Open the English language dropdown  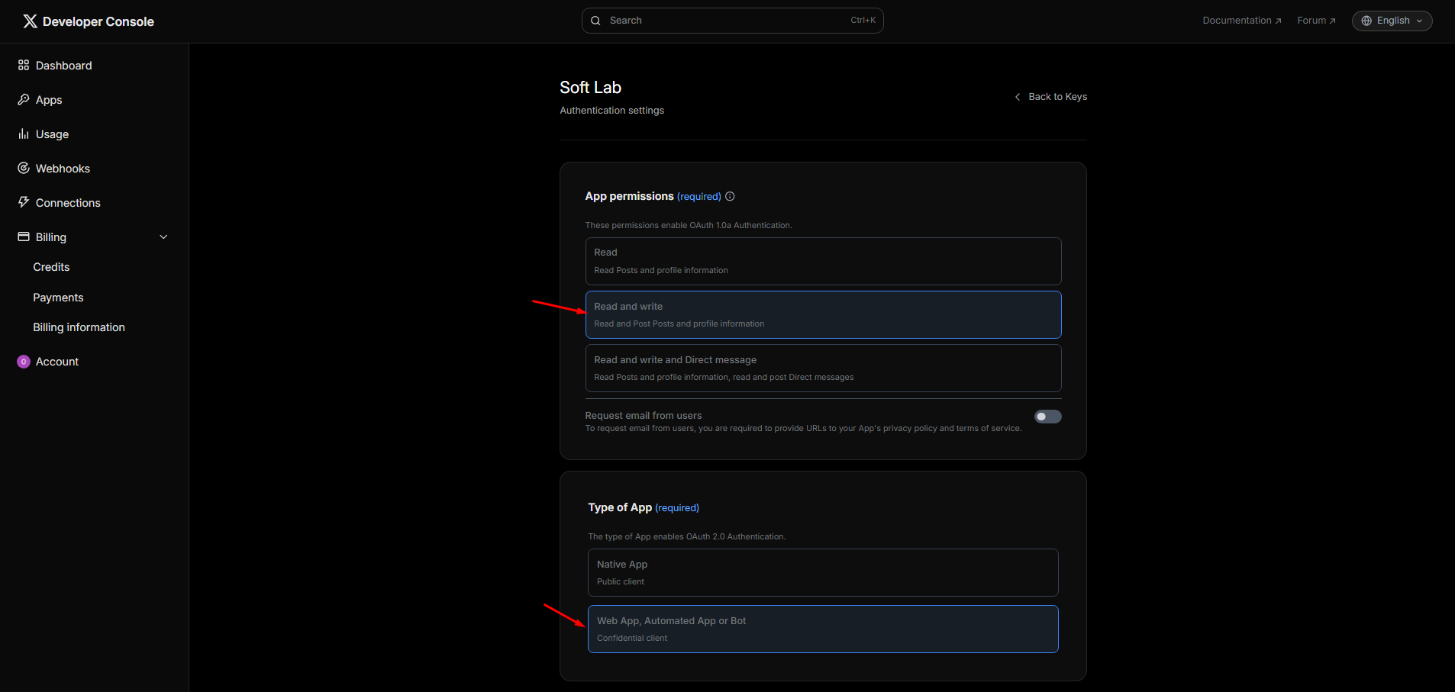pos(1392,21)
